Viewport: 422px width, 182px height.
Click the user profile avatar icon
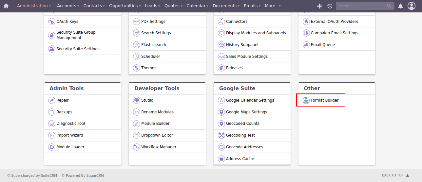[411, 6]
